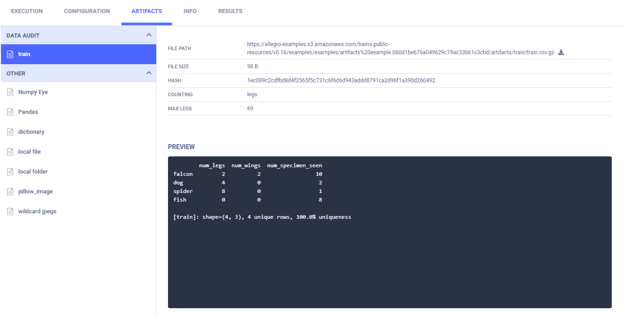
Task: Click the train artifact file icon
Action: click(x=10, y=54)
